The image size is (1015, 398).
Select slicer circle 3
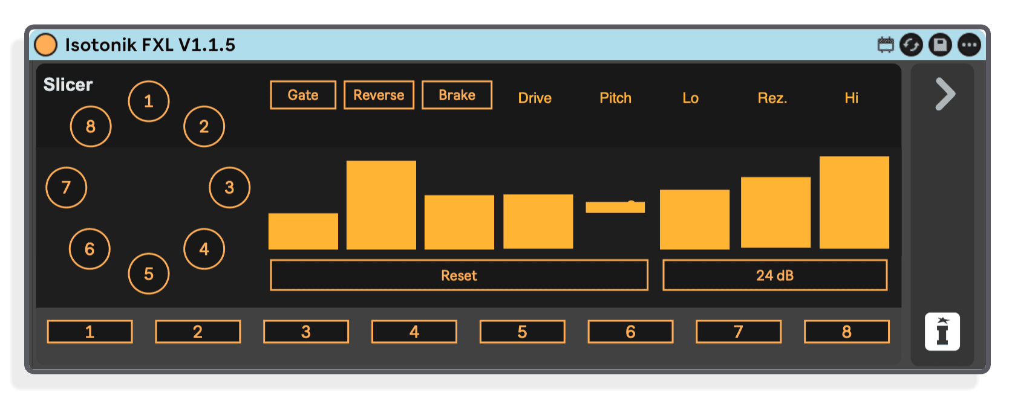[230, 188]
